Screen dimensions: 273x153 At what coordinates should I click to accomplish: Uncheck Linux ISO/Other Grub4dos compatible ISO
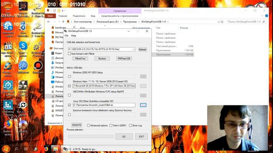[70, 105]
